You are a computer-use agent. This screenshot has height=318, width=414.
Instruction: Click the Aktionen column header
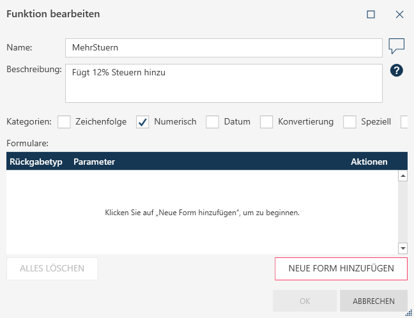click(369, 162)
